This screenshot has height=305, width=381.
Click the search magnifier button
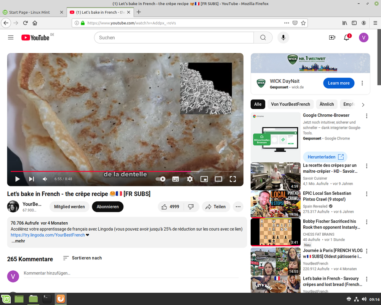tap(263, 37)
